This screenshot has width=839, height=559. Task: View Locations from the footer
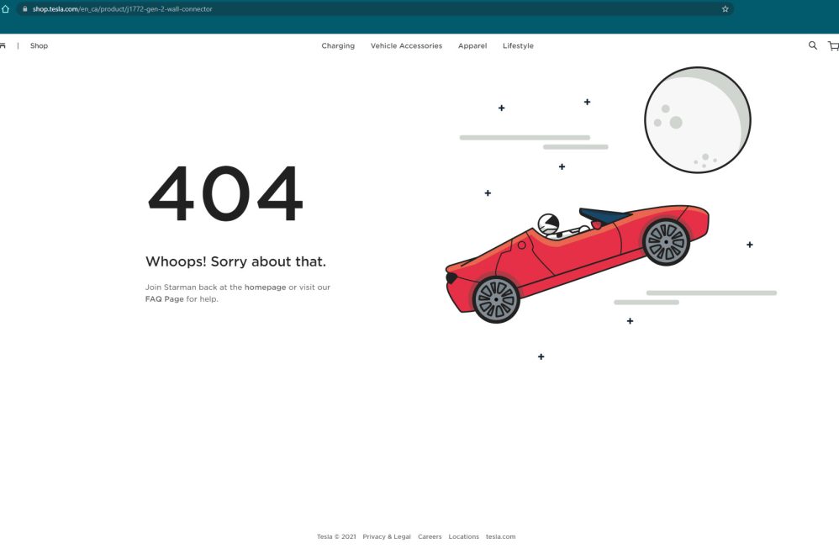463,537
